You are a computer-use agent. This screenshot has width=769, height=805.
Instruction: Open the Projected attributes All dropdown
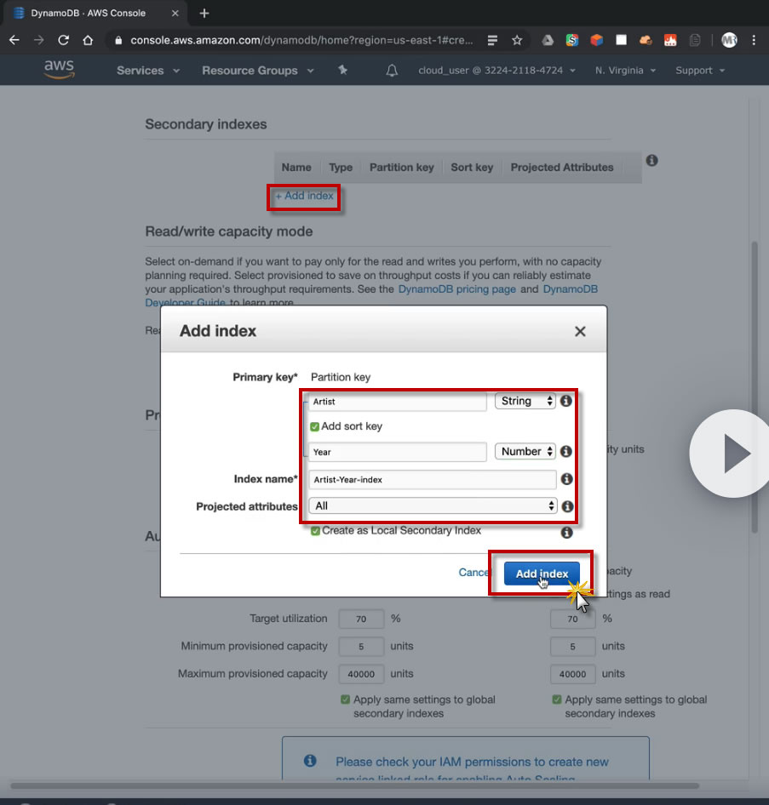[433, 505]
